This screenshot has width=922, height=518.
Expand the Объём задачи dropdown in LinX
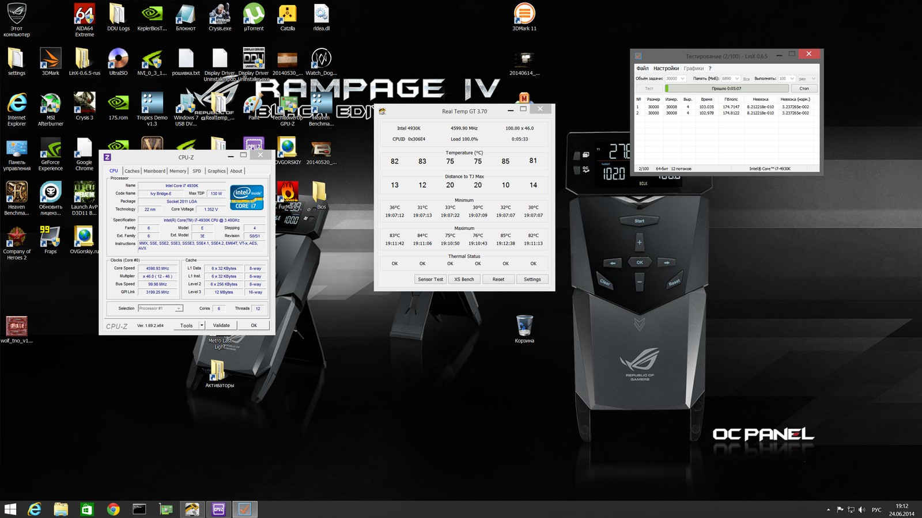point(682,79)
